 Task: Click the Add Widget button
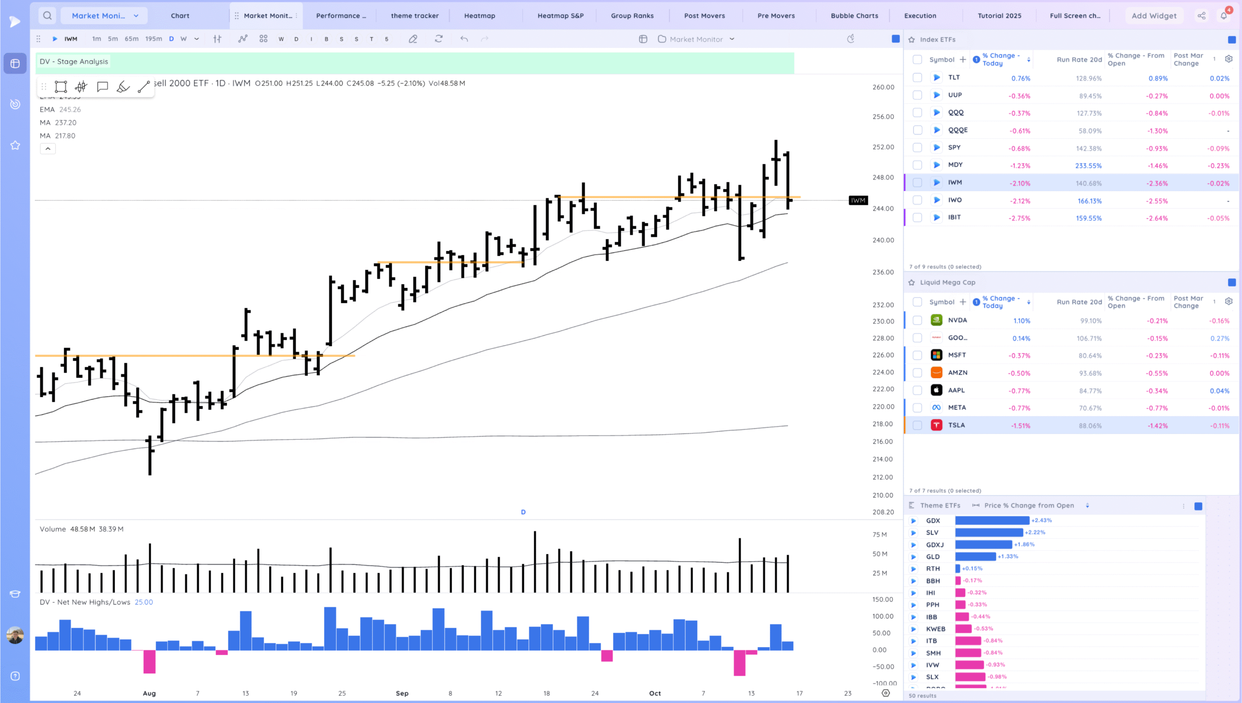point(1154,16)
